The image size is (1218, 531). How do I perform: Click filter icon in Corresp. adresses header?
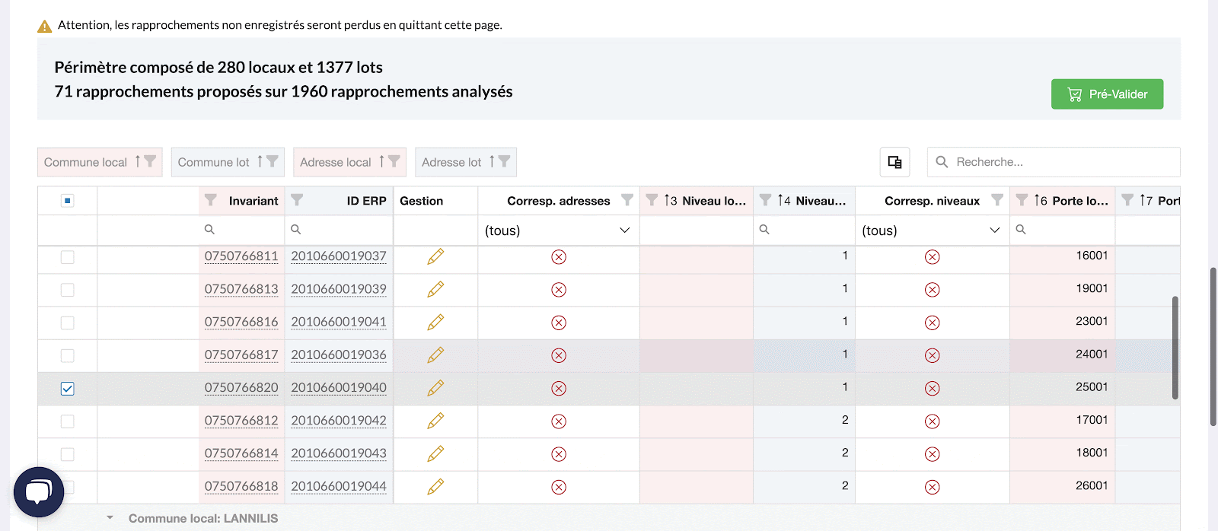627,200
